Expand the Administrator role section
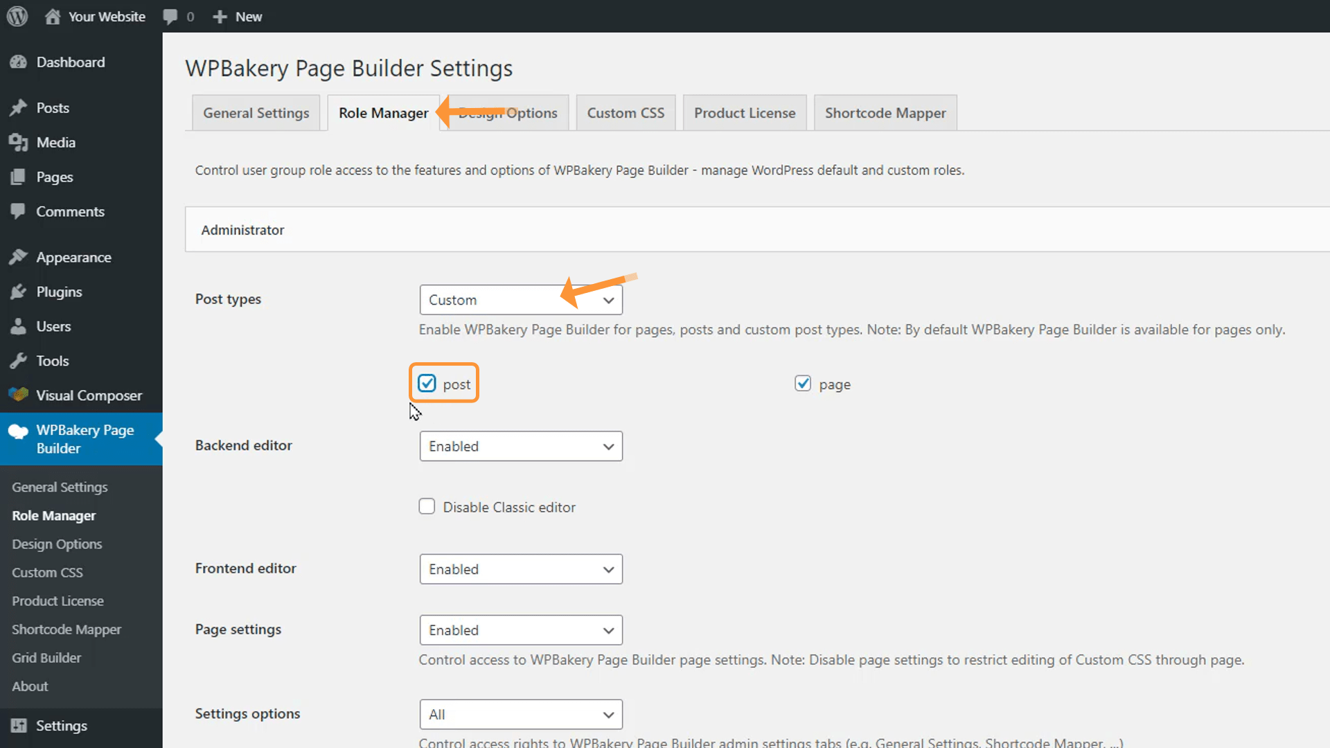 242,229
